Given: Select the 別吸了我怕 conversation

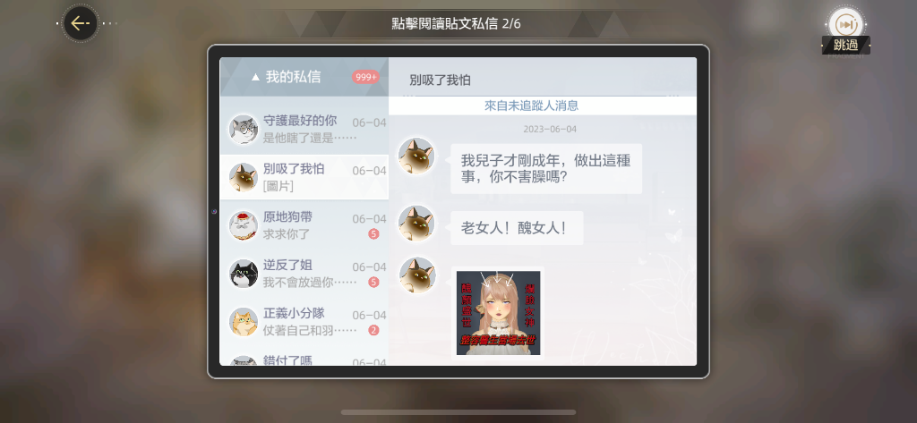Looking at the screenshot, I should [x=304, y=178].
